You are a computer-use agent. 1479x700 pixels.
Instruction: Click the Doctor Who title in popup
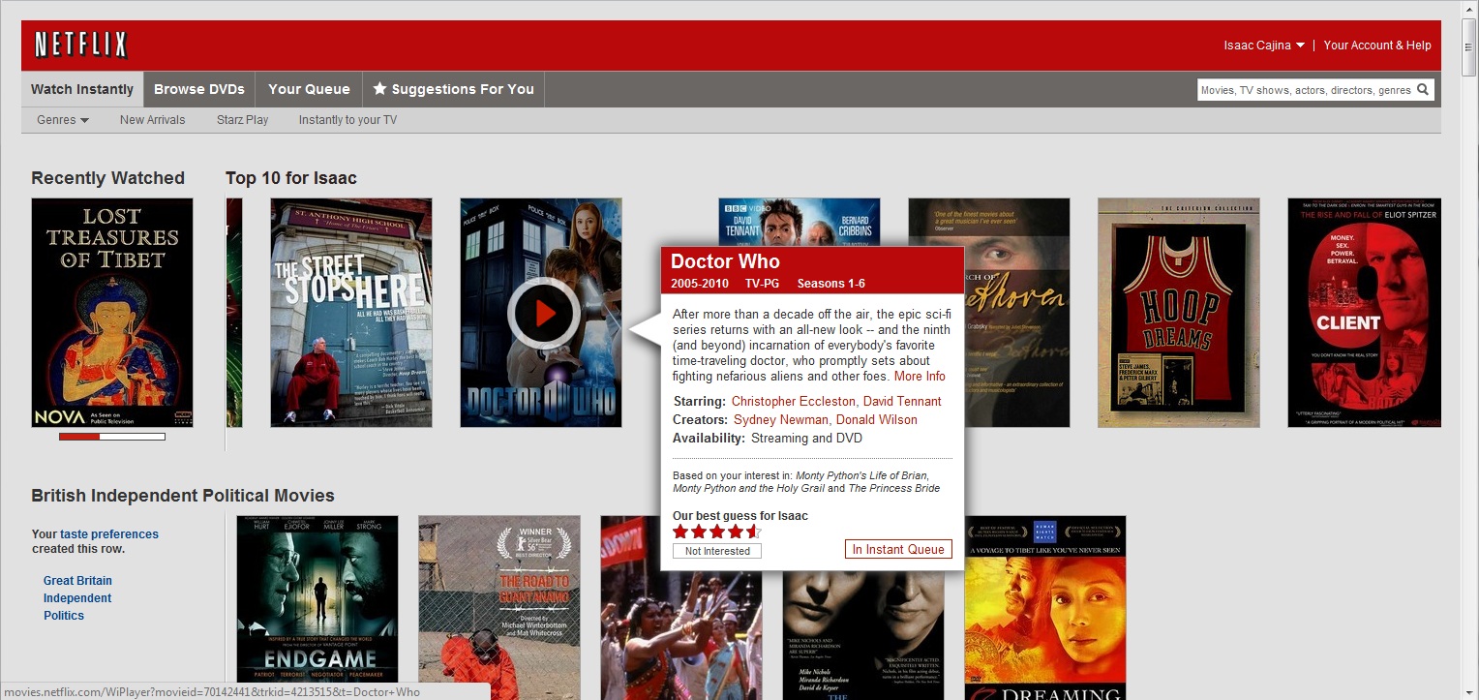pos(725,261)
